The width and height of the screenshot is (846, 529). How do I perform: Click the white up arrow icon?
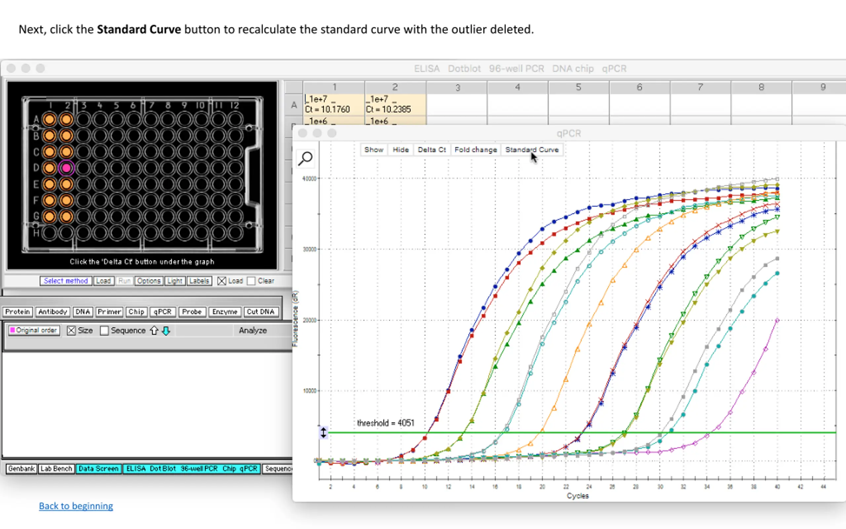coord(154,331)
